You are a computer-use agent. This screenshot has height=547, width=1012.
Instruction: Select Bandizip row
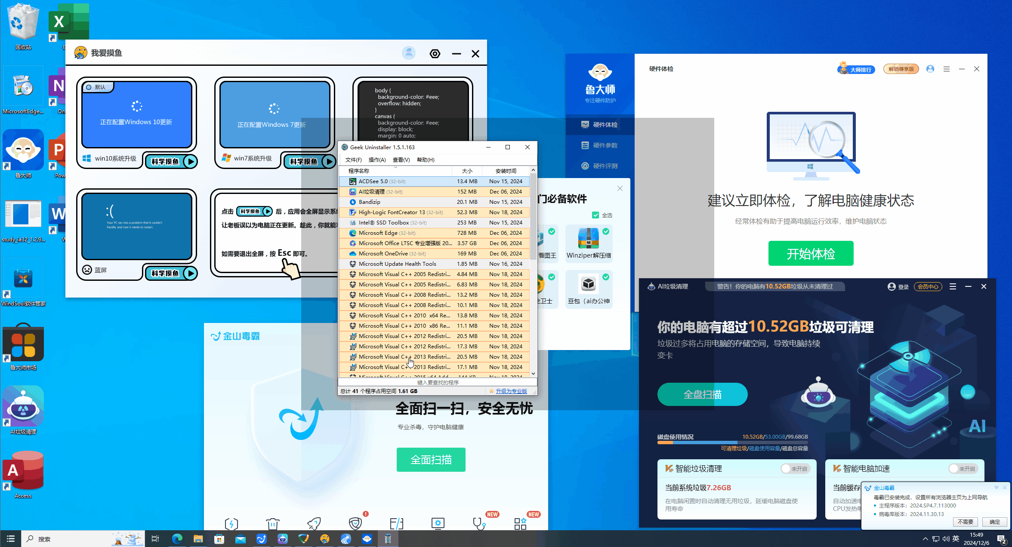[434, 202]
